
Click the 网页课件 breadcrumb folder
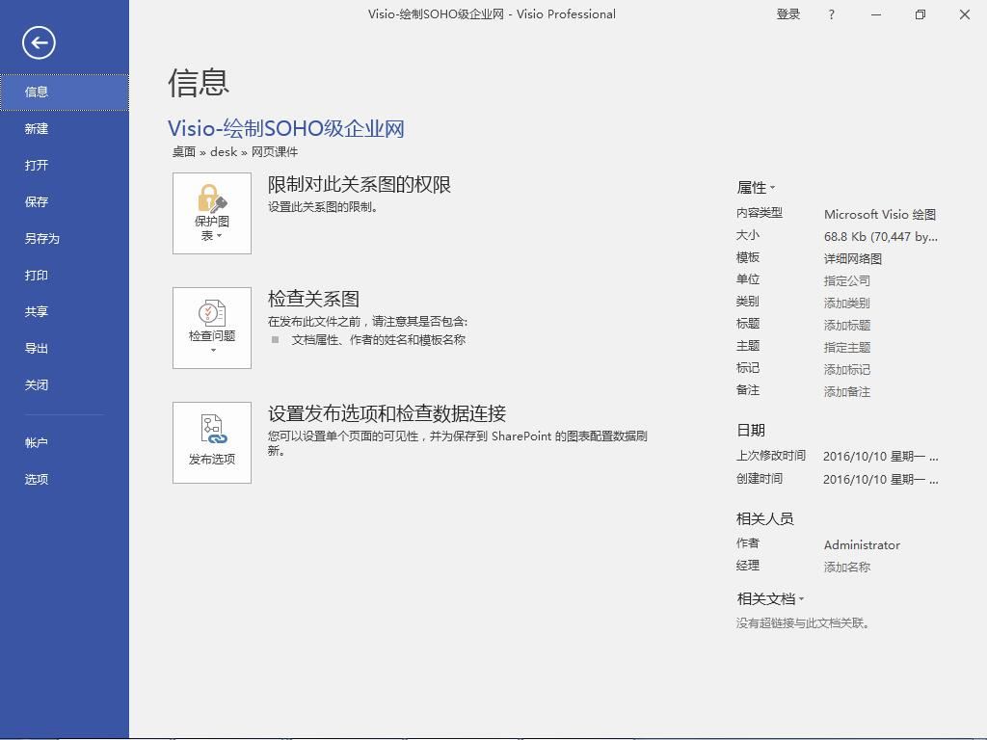pos(275,151)
